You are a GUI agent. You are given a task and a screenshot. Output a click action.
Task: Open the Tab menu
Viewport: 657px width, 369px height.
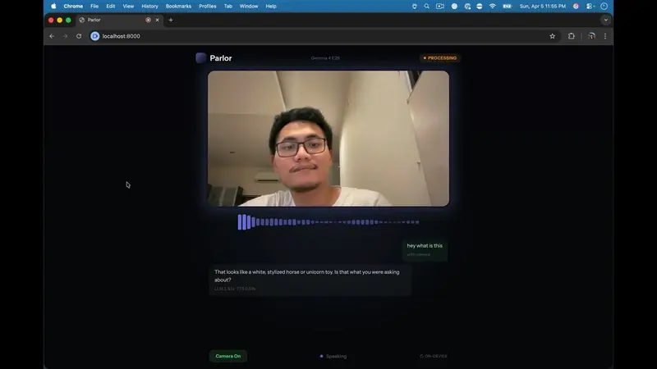click(x=228, y=7)
